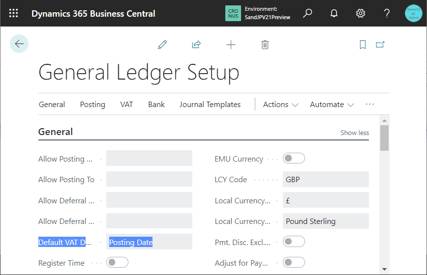
Task: Toggle the Adjust for Pay... switch
Action: (294, 262)
